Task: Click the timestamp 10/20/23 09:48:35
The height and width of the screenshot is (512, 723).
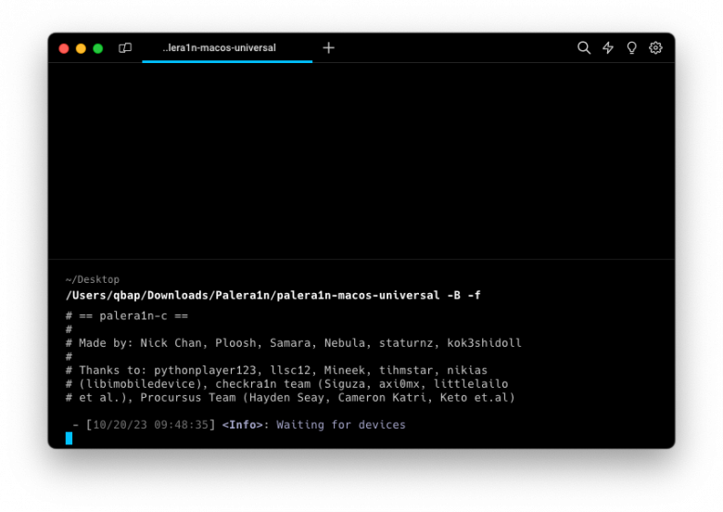Action: tap(151, 425)
